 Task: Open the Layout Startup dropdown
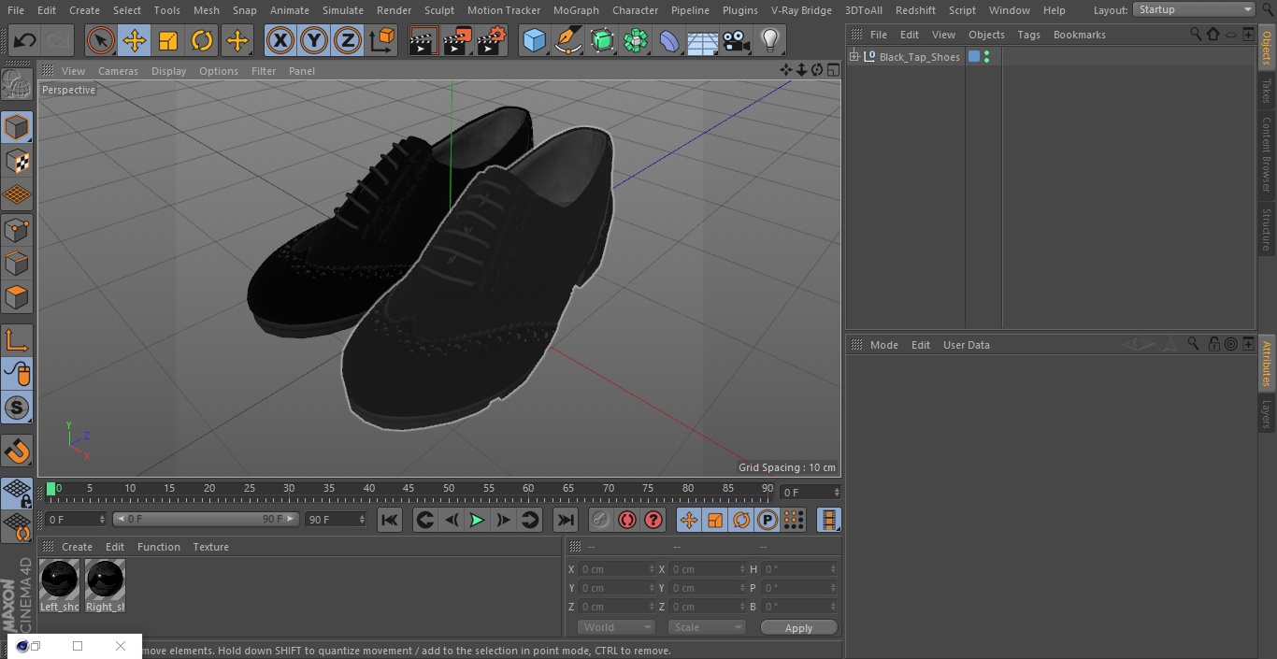[x=1194, y=9]
